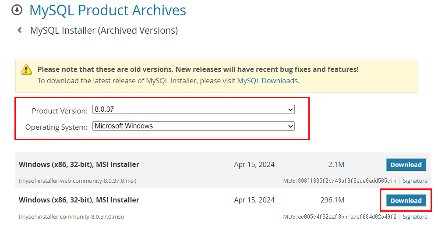Screen dimensions: 438x227
Task: Click the circular download icon beside the page title
Action: (x=17, y=10)
